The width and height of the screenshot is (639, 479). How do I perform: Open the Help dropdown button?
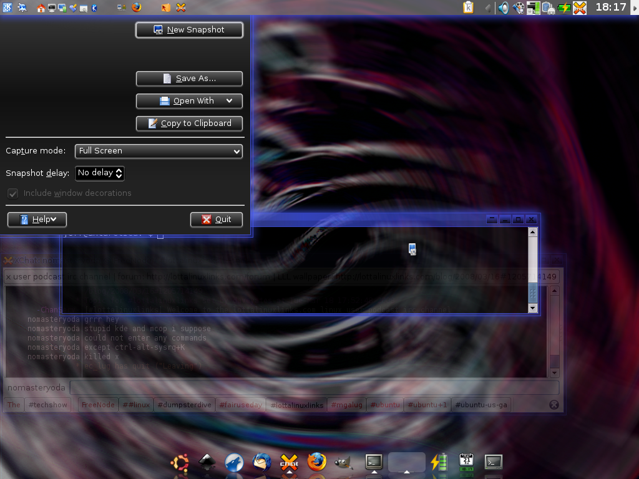[37, 220]
